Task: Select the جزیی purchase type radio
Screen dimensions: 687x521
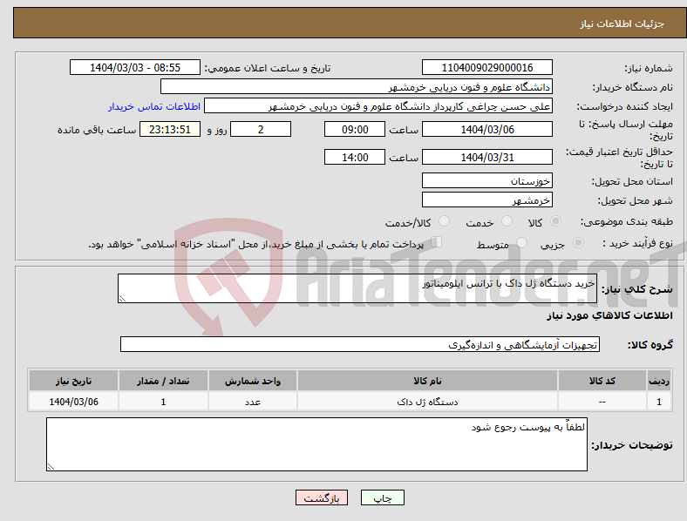Action: click(x=578, y=242)
